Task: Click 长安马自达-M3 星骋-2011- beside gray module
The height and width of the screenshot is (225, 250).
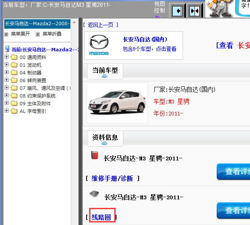Action: coord(144,197)
